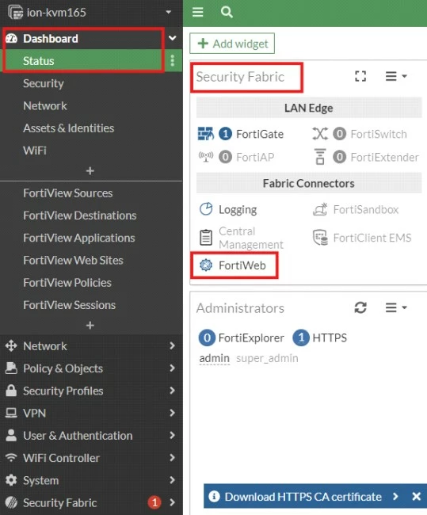Open the Status three-dot options menu
This screenshot has height=515, width=427.
pyautogui.click(x=173, y=61)
